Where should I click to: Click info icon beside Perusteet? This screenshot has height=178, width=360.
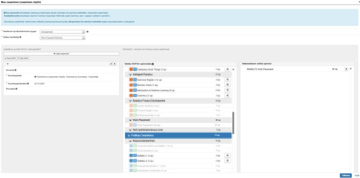point(16,89)
